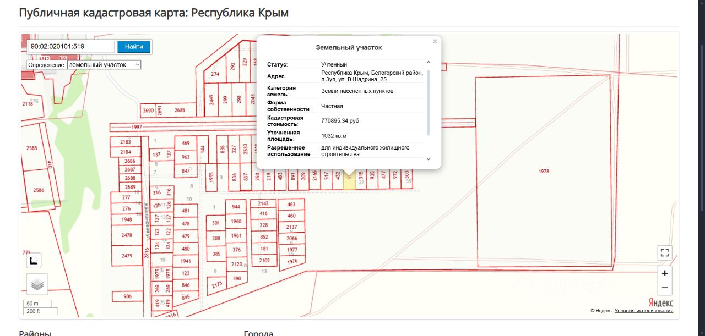Select parcel 2449

point(211,100)
